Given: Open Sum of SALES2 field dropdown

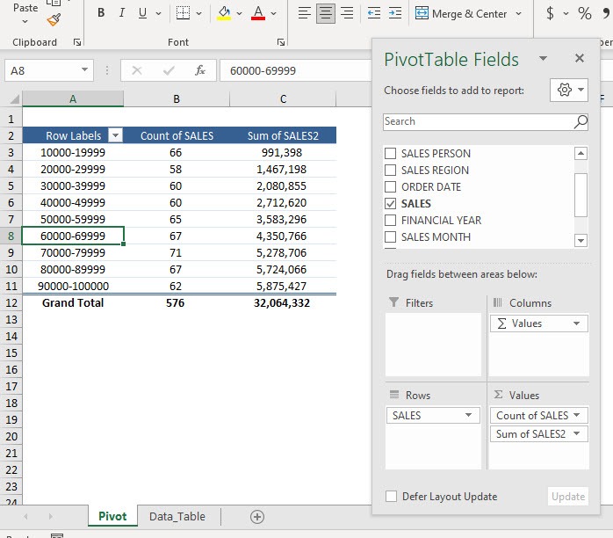Looking at the screenshot, I should click(x=577, y=433).
